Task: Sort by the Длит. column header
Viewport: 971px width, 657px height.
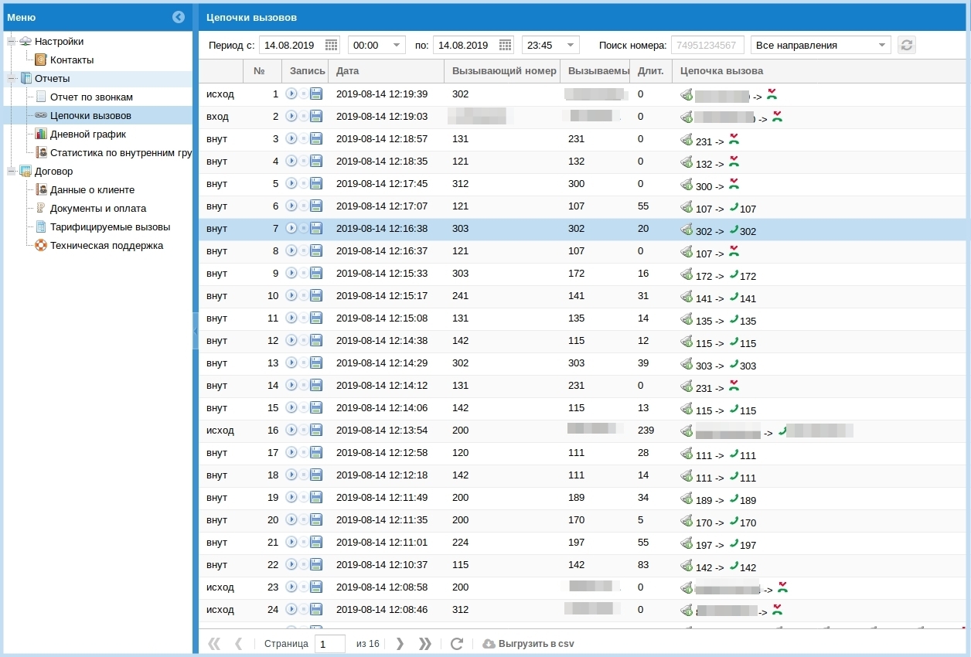Action: (x=651, y=71)
